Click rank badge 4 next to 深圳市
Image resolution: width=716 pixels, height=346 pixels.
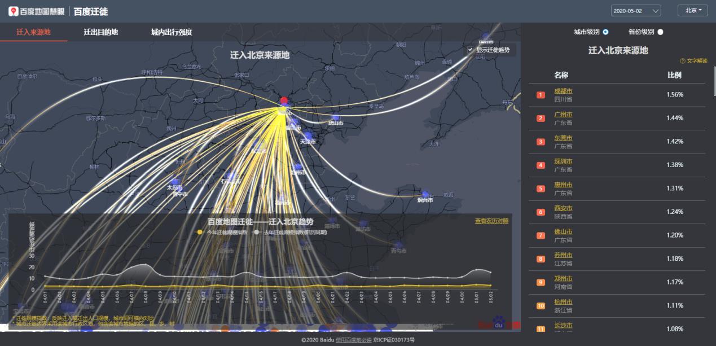pos(541,165)
